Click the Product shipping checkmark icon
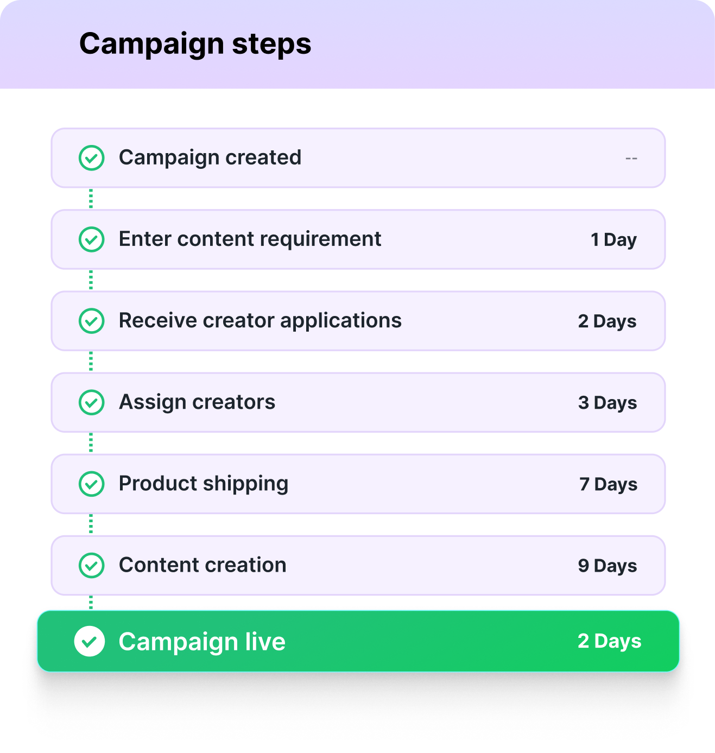Viewport: 715px width, 753px height. 92,484
